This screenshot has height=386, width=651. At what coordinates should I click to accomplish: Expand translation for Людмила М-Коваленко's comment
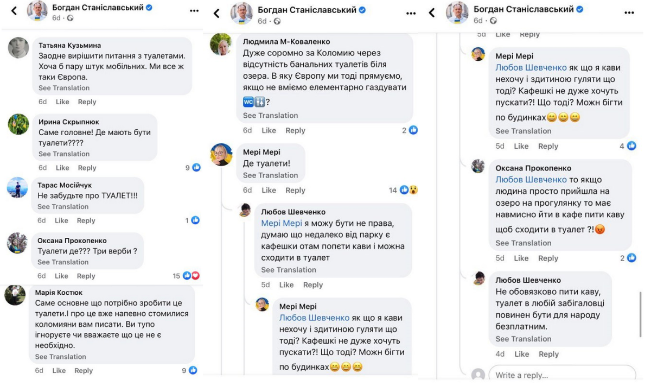[270, 116]
